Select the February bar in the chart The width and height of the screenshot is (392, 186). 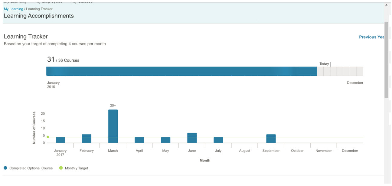pos(87,139)
